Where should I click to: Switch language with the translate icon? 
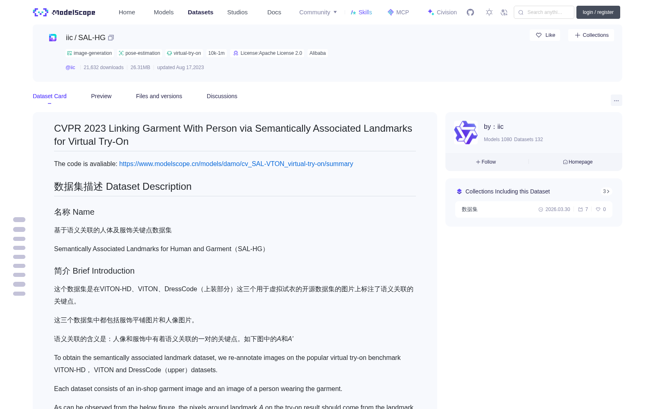click(x=504, y=12)
